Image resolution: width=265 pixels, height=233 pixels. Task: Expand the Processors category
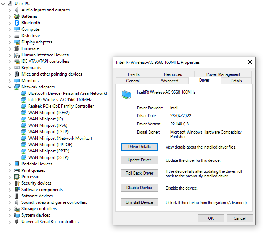point(10,177)
